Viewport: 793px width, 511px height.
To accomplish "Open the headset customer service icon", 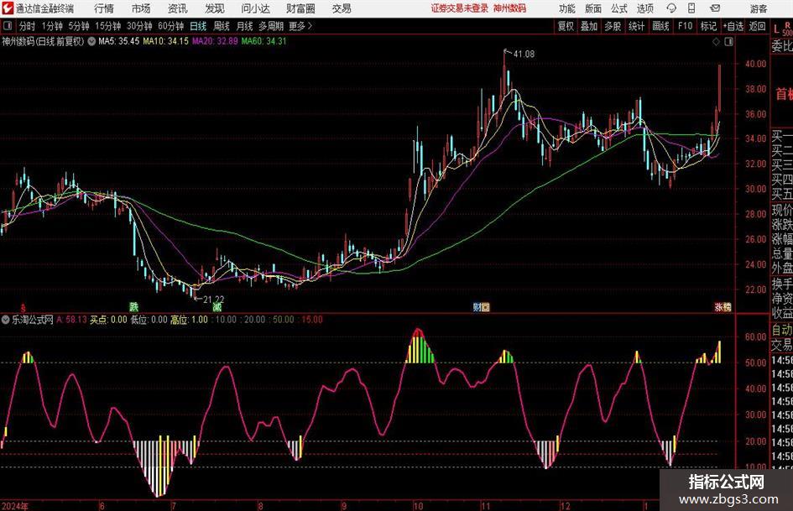I will tap(671, 8).
